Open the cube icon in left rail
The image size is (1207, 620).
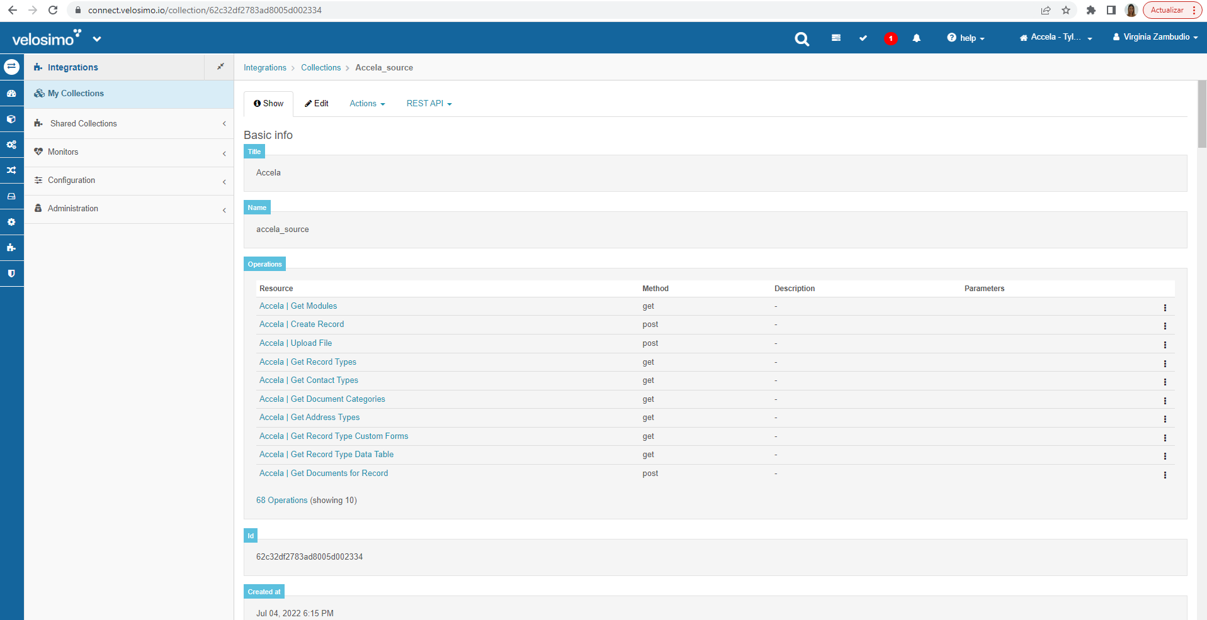click(x=11, y=119)
